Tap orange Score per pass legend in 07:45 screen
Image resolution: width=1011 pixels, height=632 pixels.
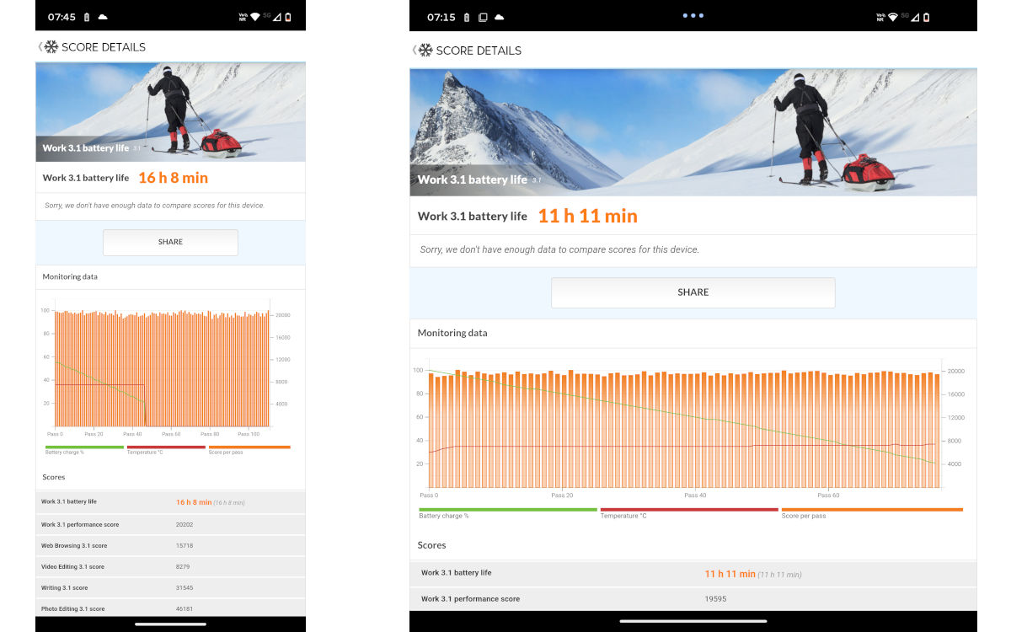tap(249, 449)
